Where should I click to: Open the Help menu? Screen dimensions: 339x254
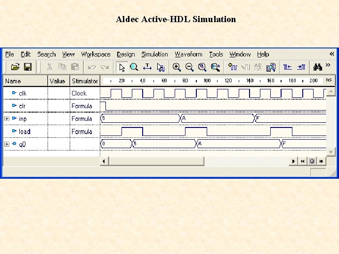pyautogui.click(x=263, y=54)
